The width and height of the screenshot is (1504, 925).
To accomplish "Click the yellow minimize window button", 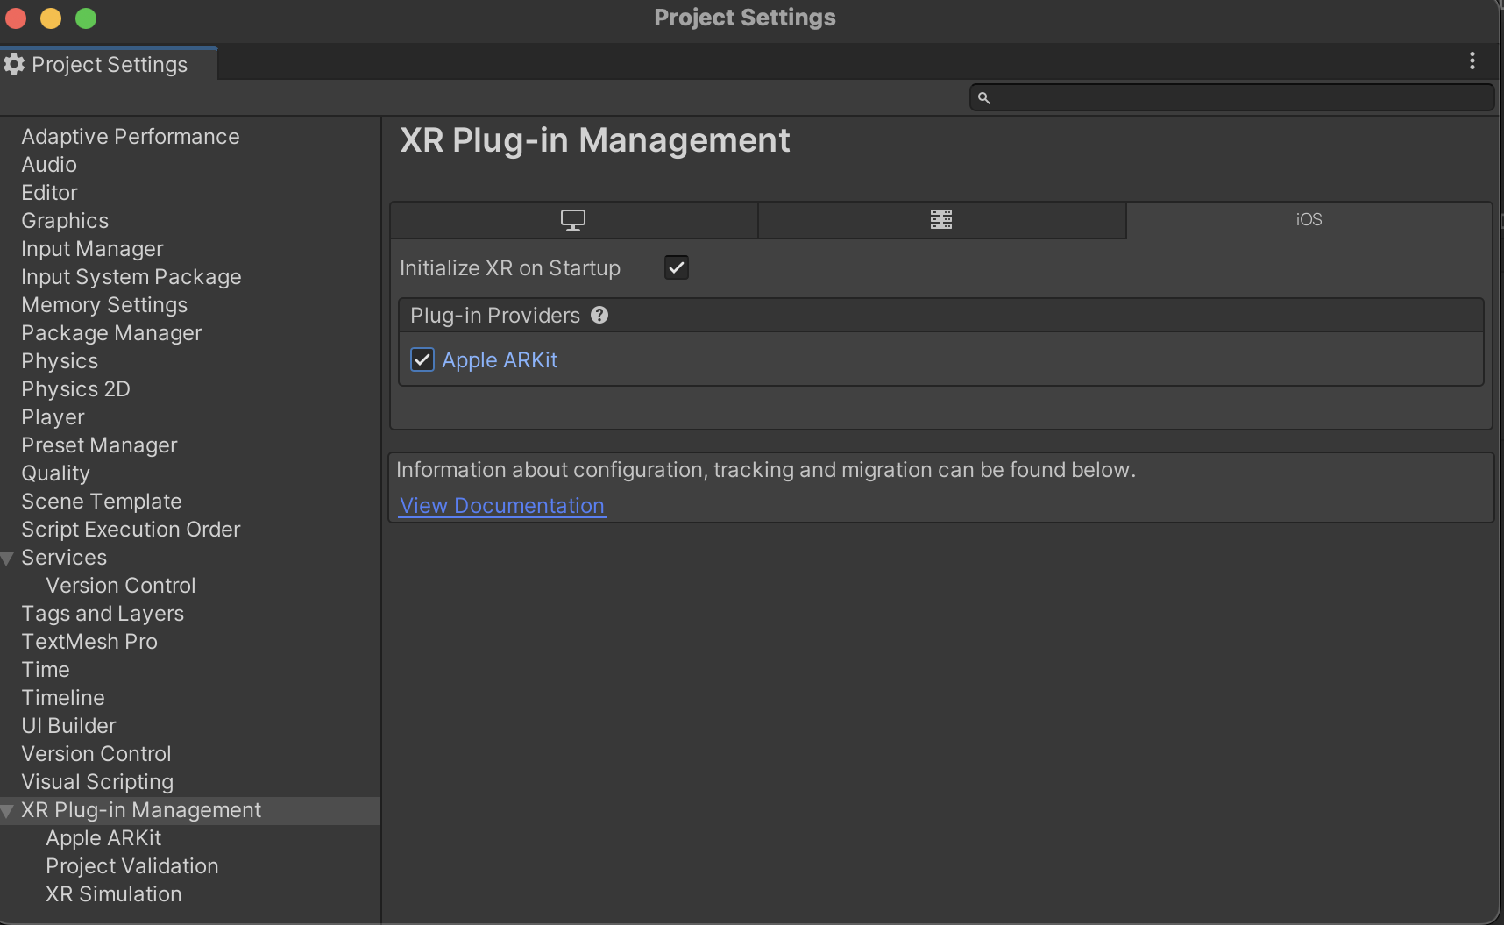I will [51, 18].
